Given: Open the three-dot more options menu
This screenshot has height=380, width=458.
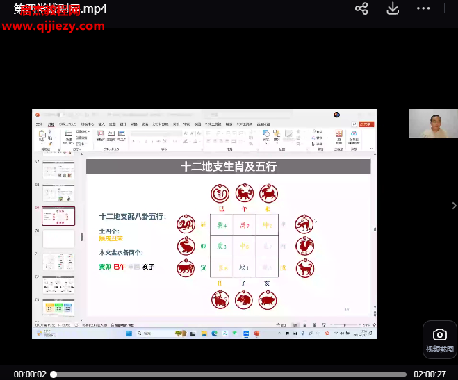Looking at the screenshot, I should tap(423, 9).
